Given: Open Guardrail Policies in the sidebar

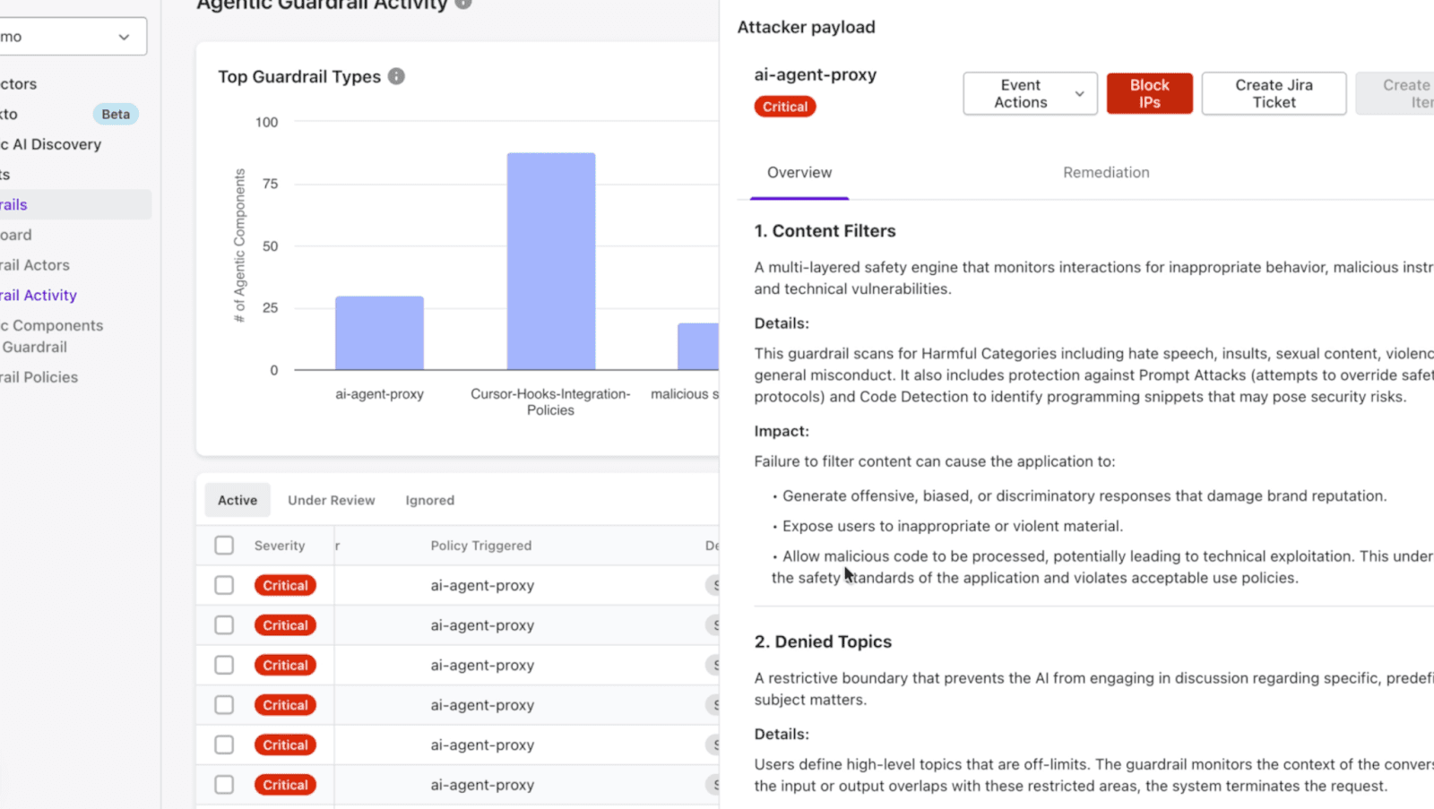Looking at the screenshot, I should pyautogui.click(x=39, y=377).
